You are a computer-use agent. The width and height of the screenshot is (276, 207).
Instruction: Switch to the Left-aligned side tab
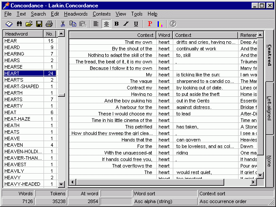(269, 108)
